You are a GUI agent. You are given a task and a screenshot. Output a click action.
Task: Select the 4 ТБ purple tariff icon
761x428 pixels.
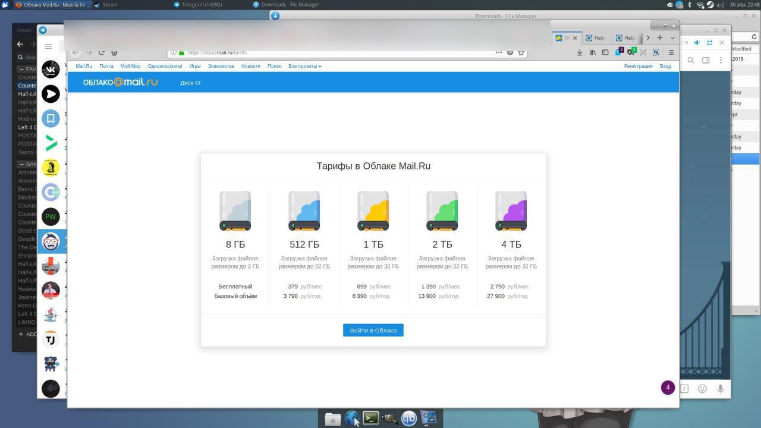pyautogui.click(x=511, y=210)
